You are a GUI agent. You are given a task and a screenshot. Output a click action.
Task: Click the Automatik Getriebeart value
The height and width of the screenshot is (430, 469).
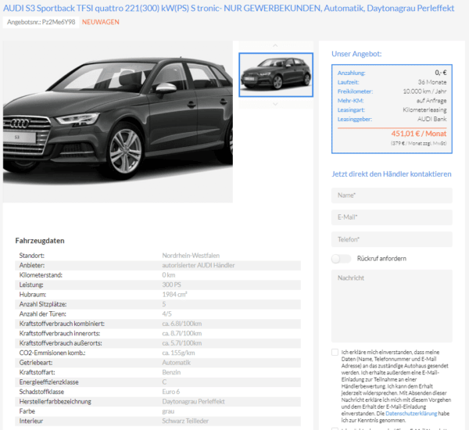click(x=176, y=363)
